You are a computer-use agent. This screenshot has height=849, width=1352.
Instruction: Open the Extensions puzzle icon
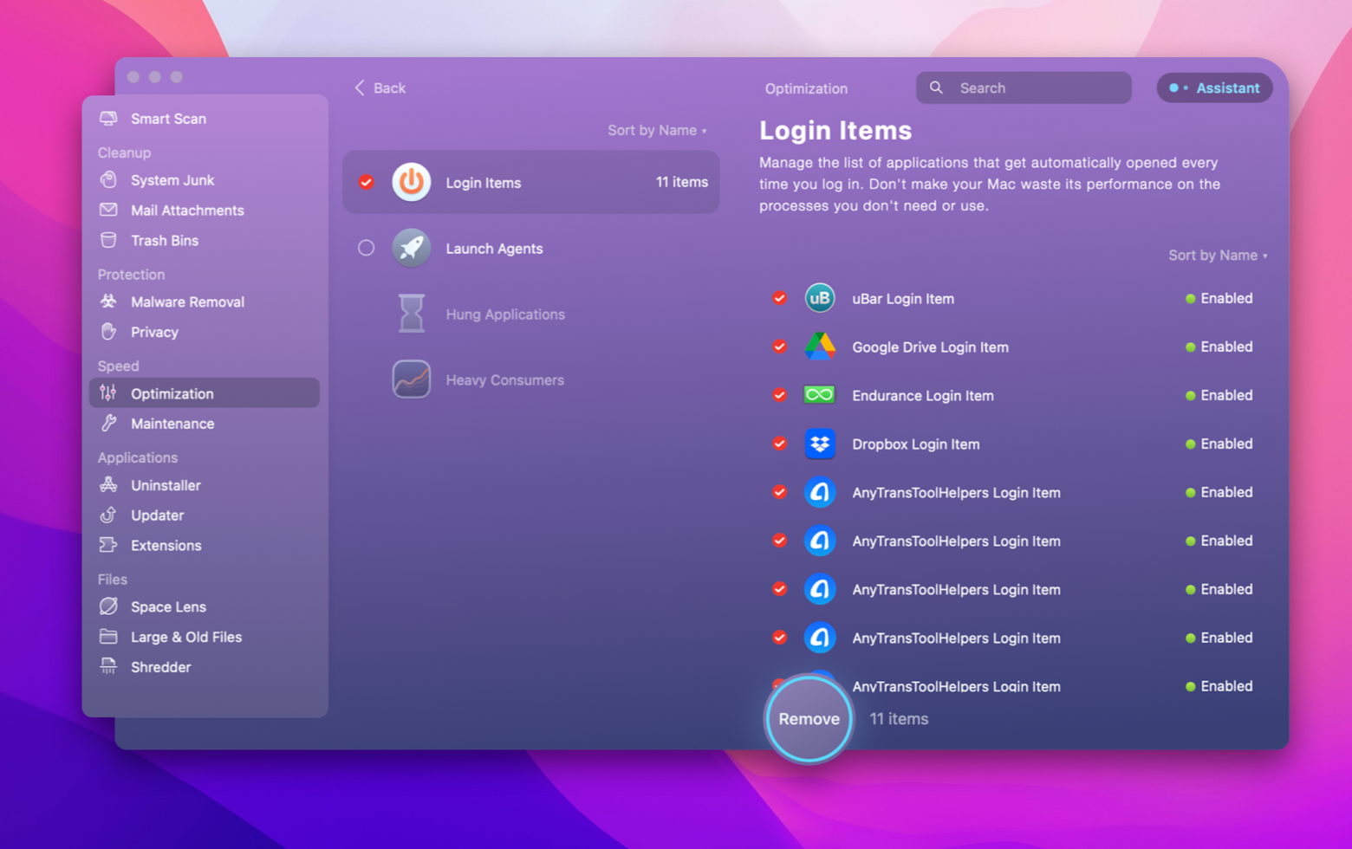pos(108,545)
